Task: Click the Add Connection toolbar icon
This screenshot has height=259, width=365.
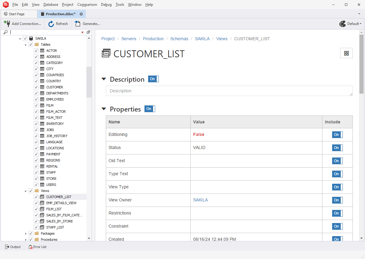Action: tap(7, 23)
